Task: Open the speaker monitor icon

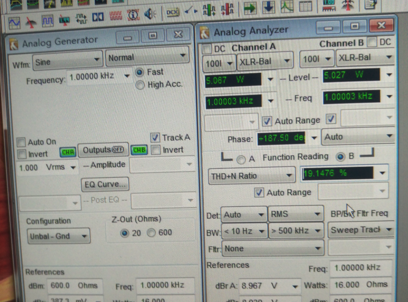Action: (x=150, y=14)
